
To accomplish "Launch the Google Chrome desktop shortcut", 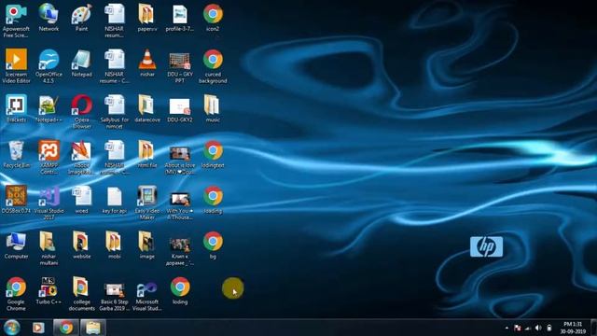I will (x=16, y=294).
